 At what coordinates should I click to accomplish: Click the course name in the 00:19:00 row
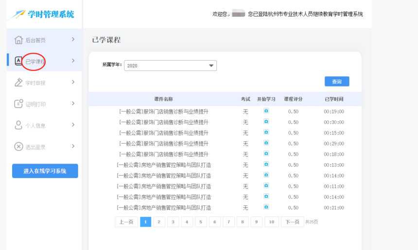[164, 112]
